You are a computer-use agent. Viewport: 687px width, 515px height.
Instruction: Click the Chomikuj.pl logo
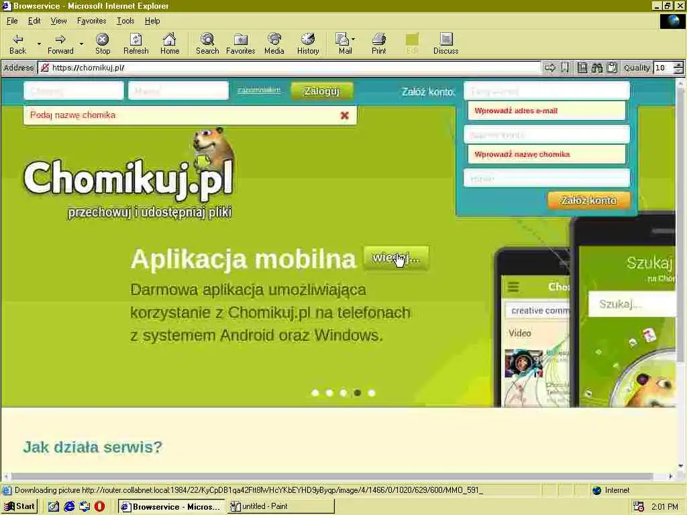[128, 175]
